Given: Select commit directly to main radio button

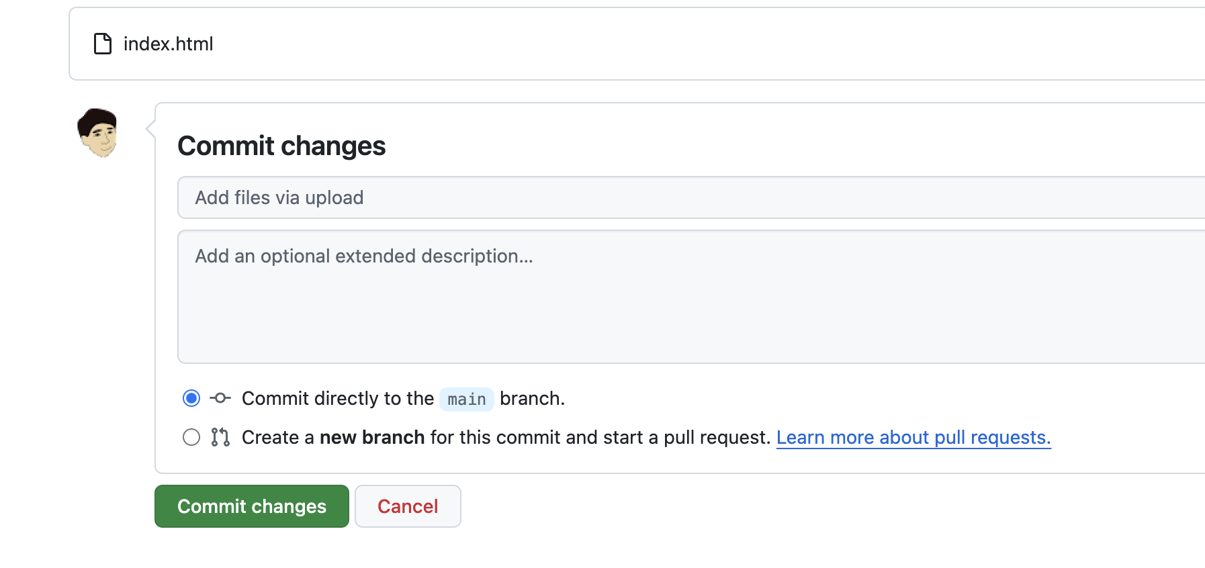Looking at the screenshot, I should tap(191, 398).
